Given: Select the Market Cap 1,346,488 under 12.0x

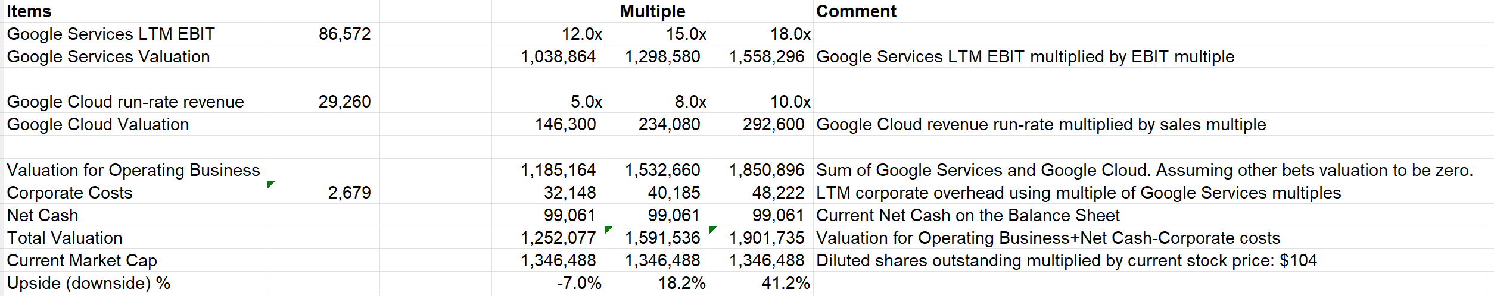Looking at the screenshot, I should pos(548,260).
